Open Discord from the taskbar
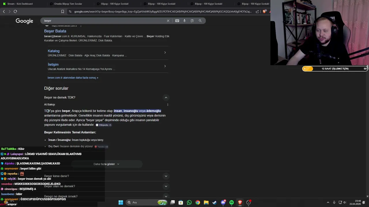The image size is (369, 207). coord(223,202)
